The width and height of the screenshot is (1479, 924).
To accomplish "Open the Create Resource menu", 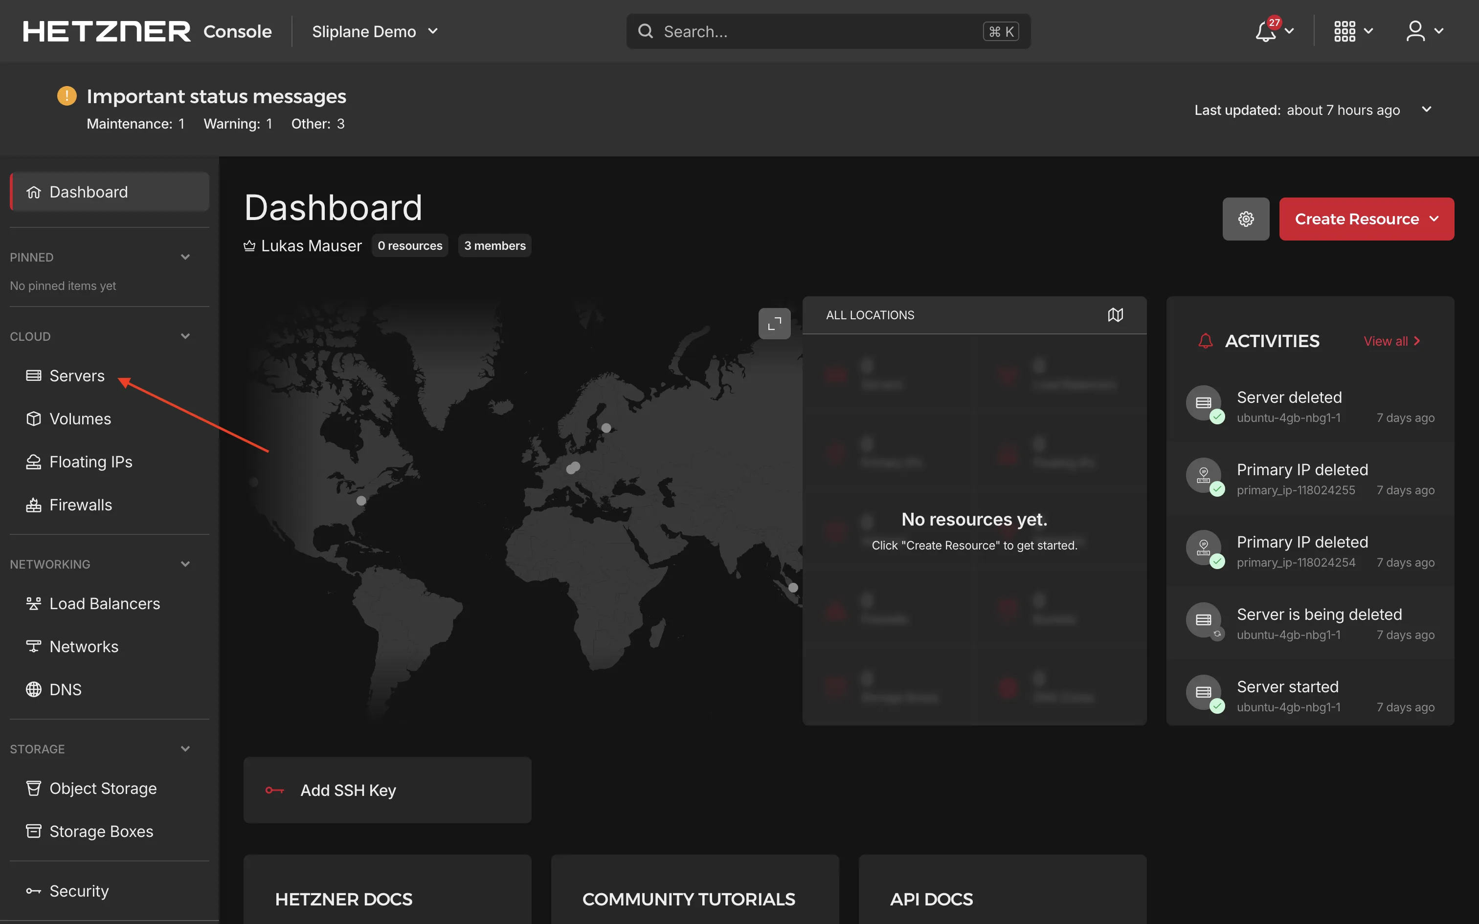I will 1367,219.
